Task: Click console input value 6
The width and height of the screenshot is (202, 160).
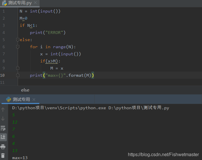Action: [x=13, y=136]
